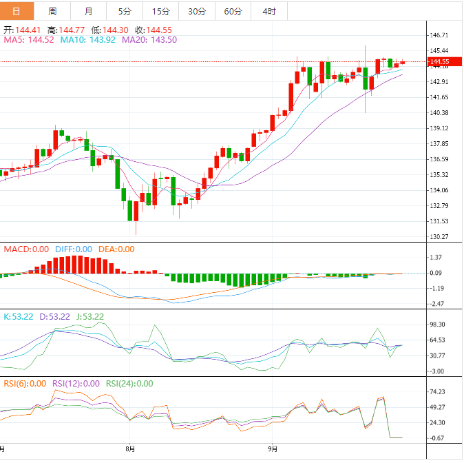Click the MACD:0.00 indicator label

[x=26, y=249]
